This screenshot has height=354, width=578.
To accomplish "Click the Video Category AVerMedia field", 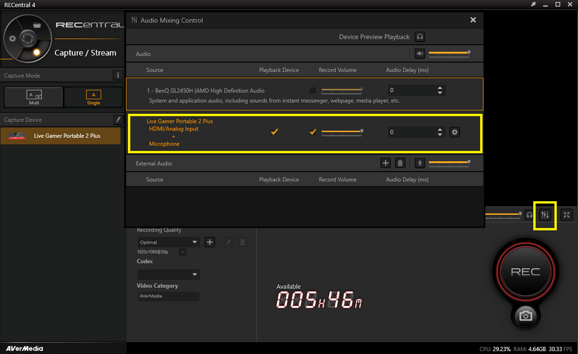I will click(x=169, y=296).
